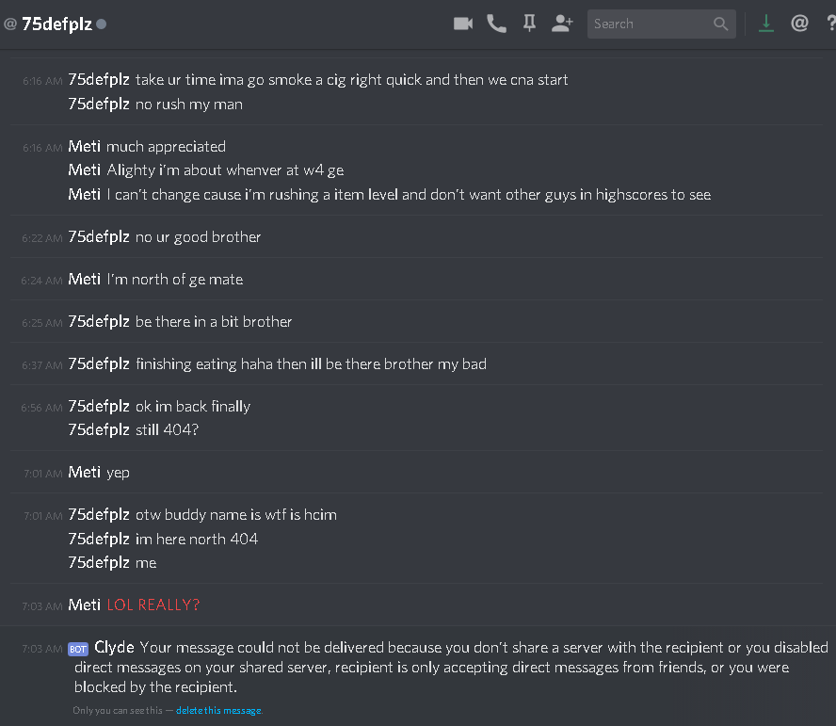Viewport: 836px width, 726px height.
Task: Click the 'otw buddy name is wtf is hcim' message
Action: click(x=236, y=515)
